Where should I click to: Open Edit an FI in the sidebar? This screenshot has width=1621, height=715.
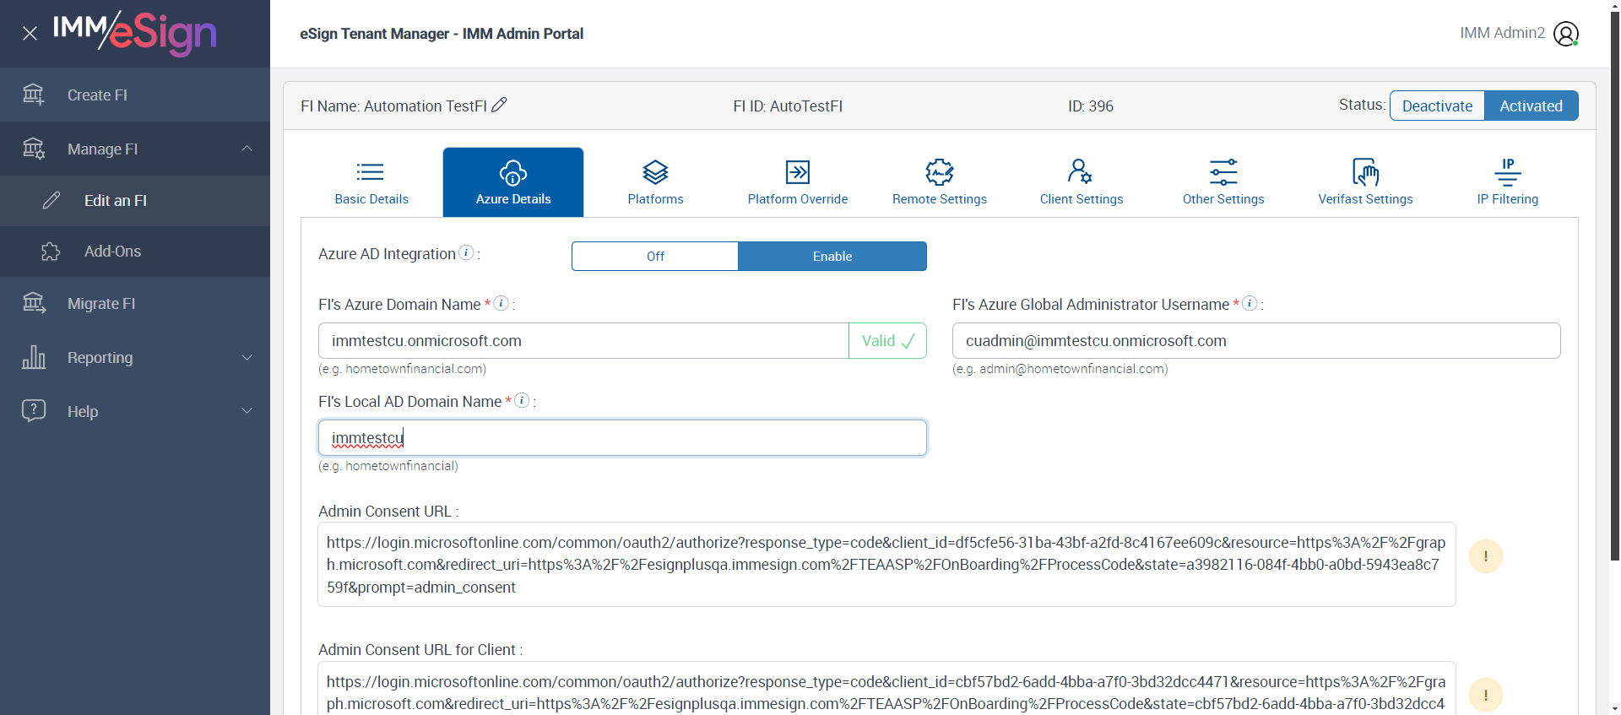pyautogui.click(x=135, y=201)
